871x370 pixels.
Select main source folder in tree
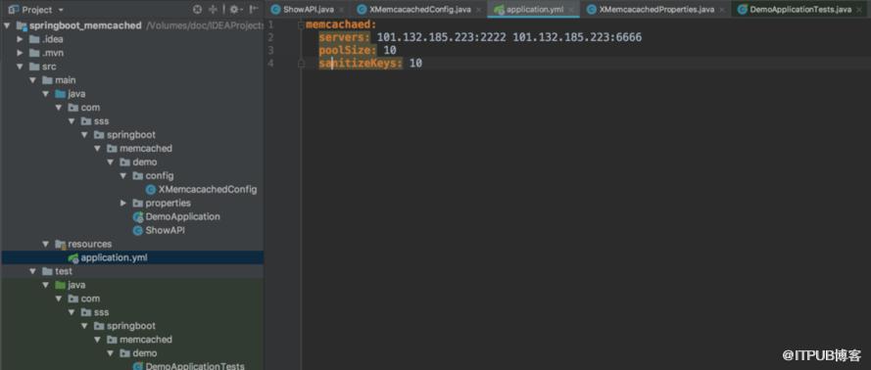coord(66,80)
